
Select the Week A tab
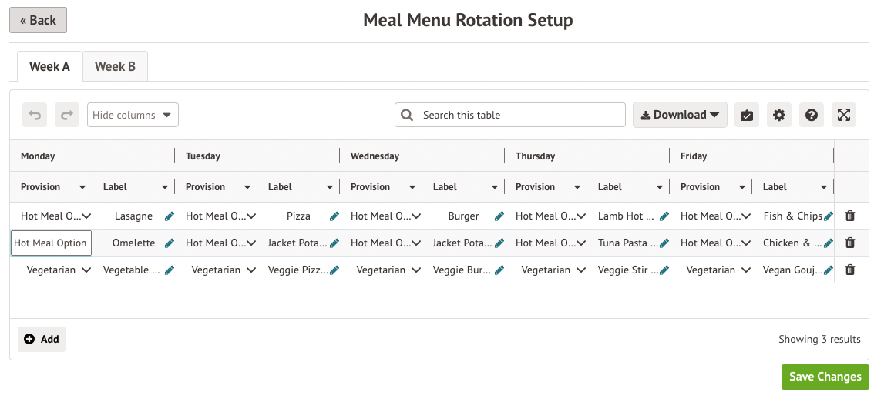49,66
